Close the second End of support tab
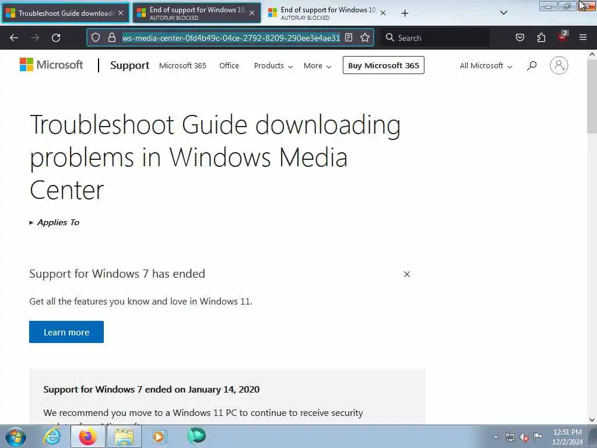The width and height of the screenshot is (597, 448). (x=252, y=13)
